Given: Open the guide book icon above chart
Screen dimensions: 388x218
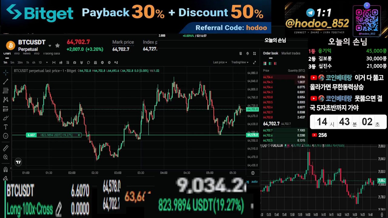Looking at the screenshot, I should point(241,53).
